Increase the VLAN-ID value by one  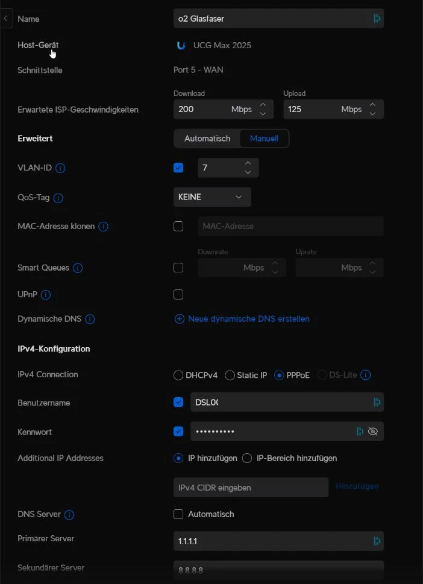click(x=248, y=163)
